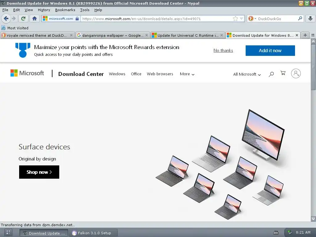Click the sign-in account avatar icon

click(296, 73)
